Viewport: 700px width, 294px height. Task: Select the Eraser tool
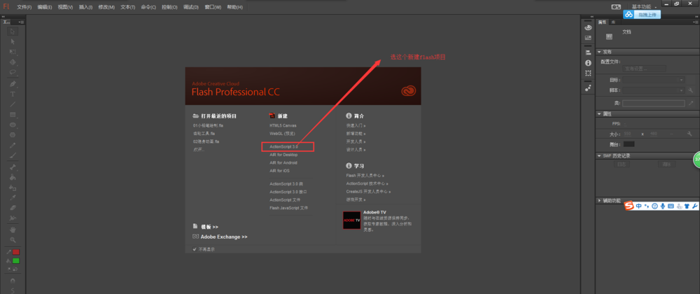13,208
